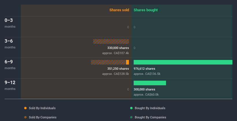Click the 6–9 months row label
The height and width of the screenshot is (121, 237).
point(10,65)
